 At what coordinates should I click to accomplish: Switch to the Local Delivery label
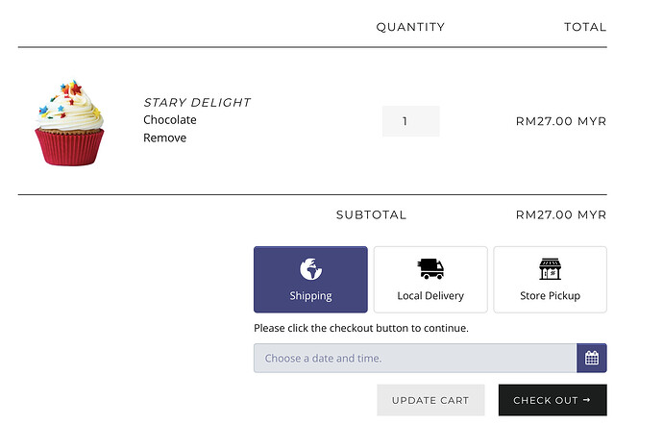430,296
